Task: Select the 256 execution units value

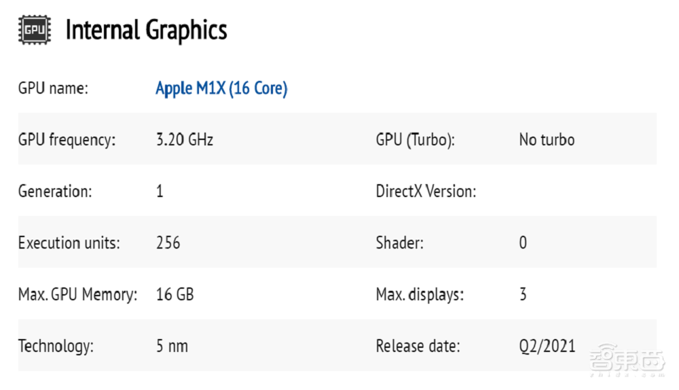Action: click(168, 243)
